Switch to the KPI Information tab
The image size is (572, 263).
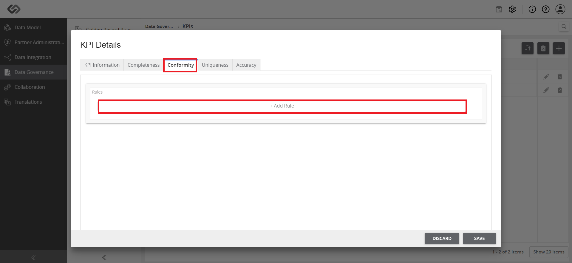[x=102, y=65]
